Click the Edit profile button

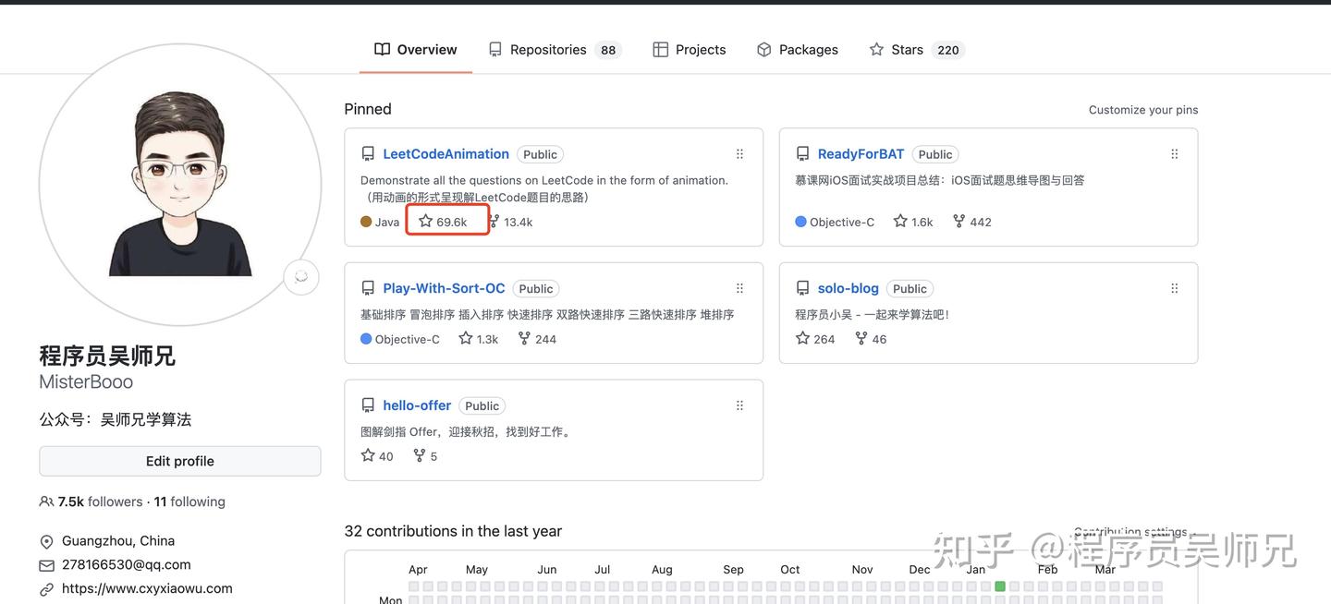(179, 461)
